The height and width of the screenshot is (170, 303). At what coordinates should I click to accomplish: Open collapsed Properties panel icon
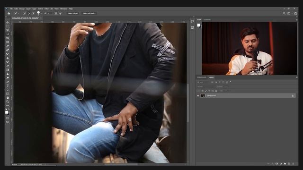(193, 27)
